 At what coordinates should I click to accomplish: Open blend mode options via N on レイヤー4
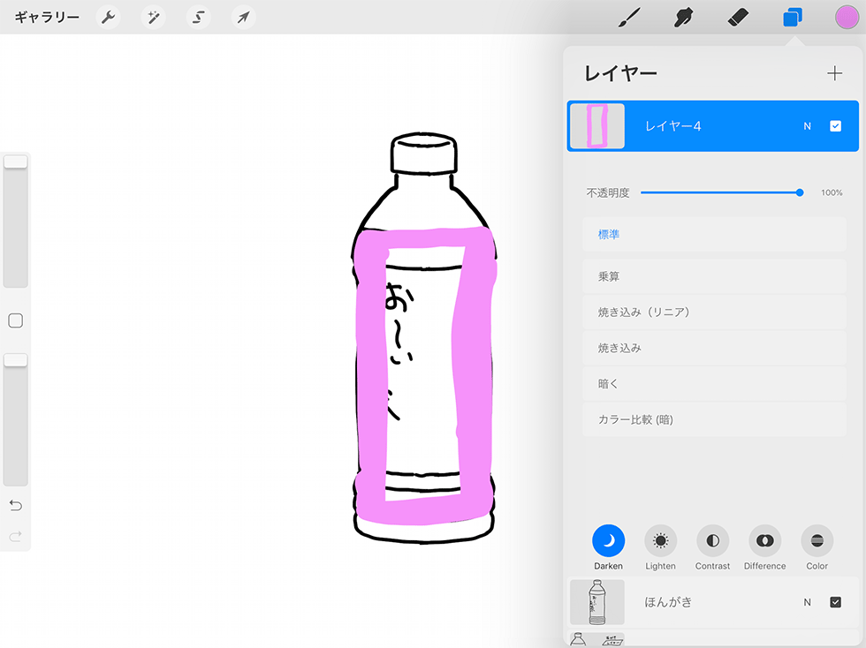807,125
